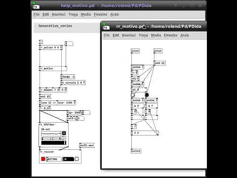237x178 pixels.
Task: Open Media menu in rr_motivo.pd window
Action: point(156,35)
